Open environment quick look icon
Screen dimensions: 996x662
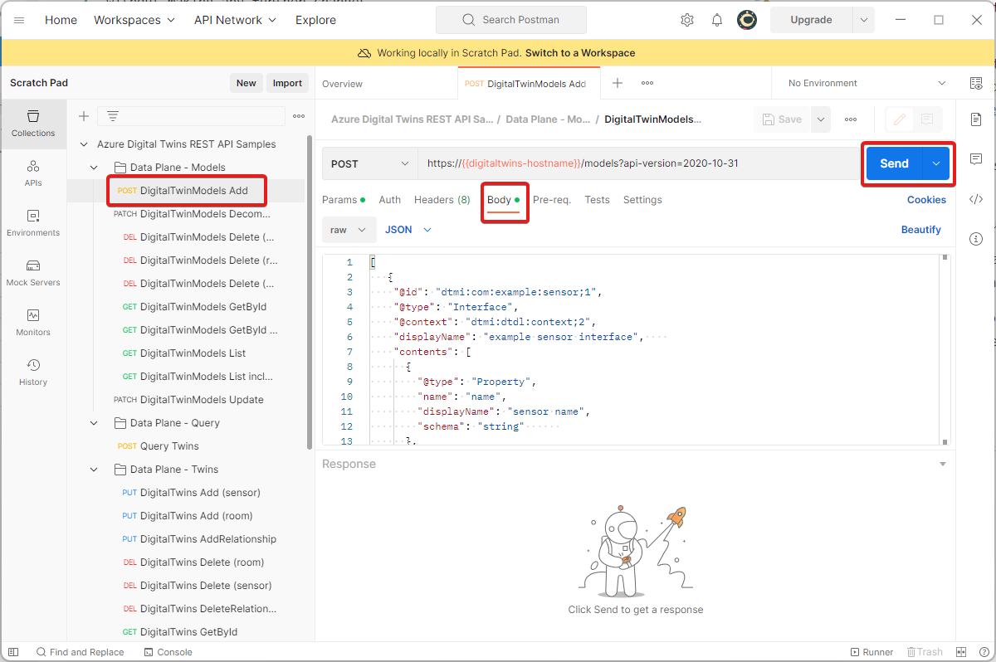point(976,83)
